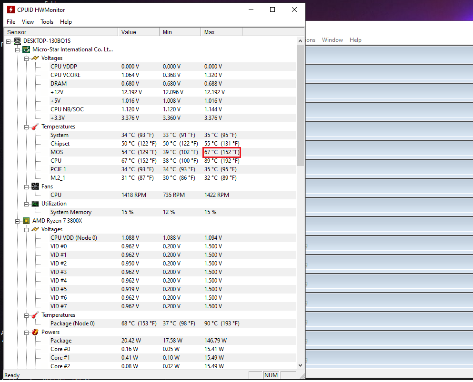This screenshot has width=473, height=382.
Task: Click the vertical scrollbar thumb
Action: tap(300, 106)
